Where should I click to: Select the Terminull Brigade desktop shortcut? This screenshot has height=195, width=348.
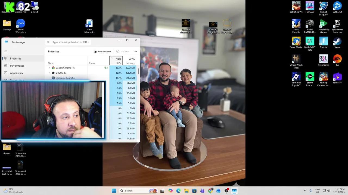click(296, 79)
